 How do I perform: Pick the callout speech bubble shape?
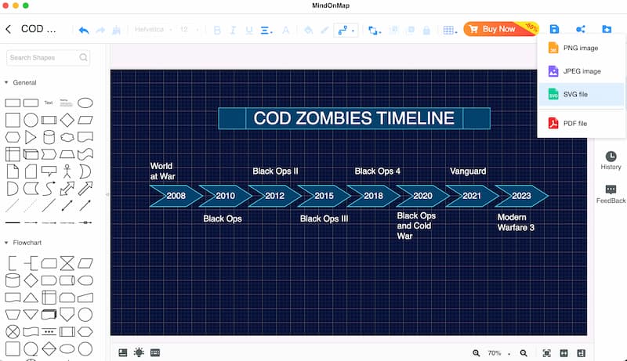tap(49, 171)
